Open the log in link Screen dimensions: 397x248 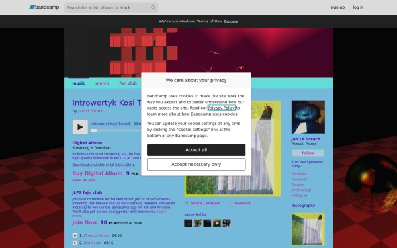pos(358,7)
